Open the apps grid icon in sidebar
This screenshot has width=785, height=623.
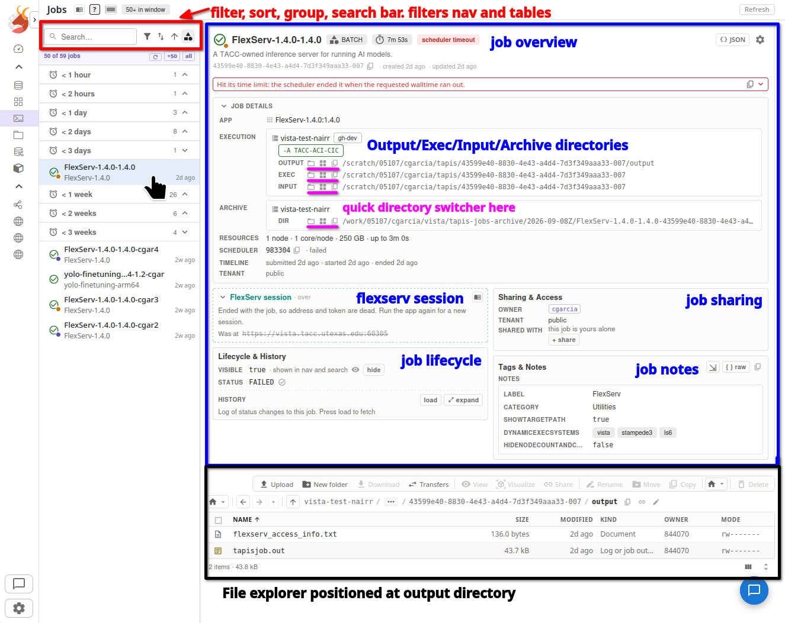(x=18, y=102)
